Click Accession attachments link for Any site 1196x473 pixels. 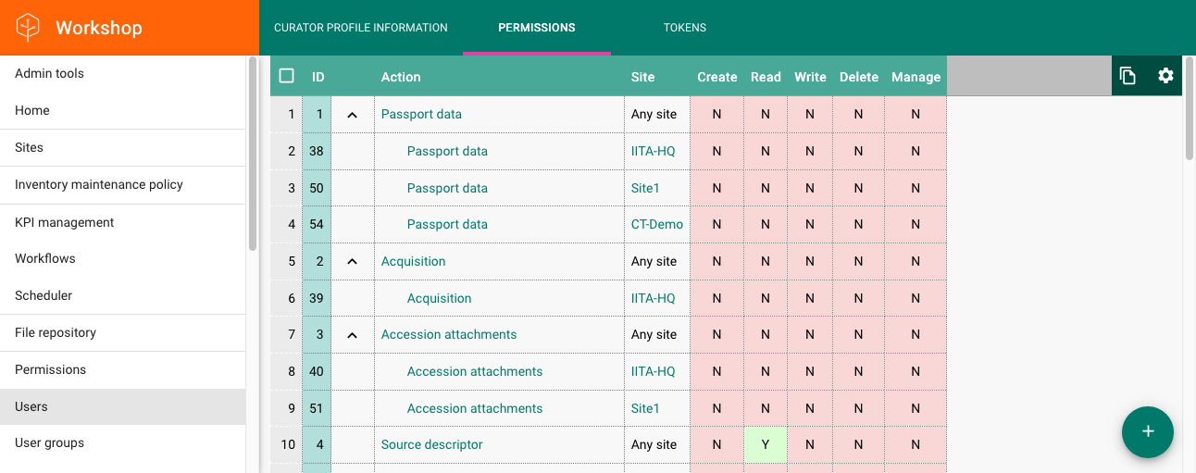click(x=449, y=334)
